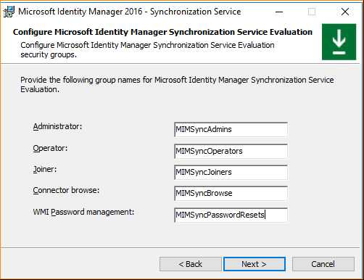Proceed with the Next > button
Image resolution: width=364 pixels, height=280 pixels.
[x=255, y=264]
